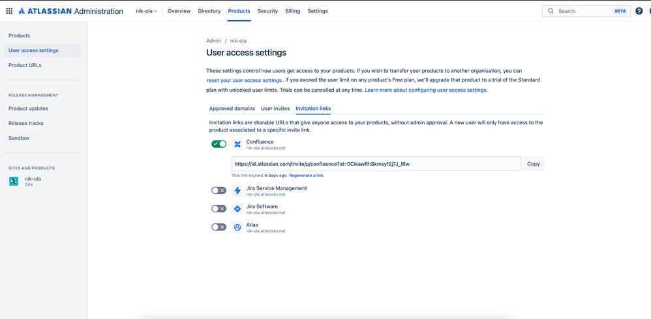
Task: Enable the Atlas invitation link toggle
Action: click(x=219, y=227)
